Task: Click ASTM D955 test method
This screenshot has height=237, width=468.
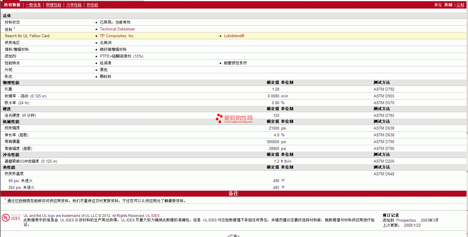Action: (x=384, y=96)
